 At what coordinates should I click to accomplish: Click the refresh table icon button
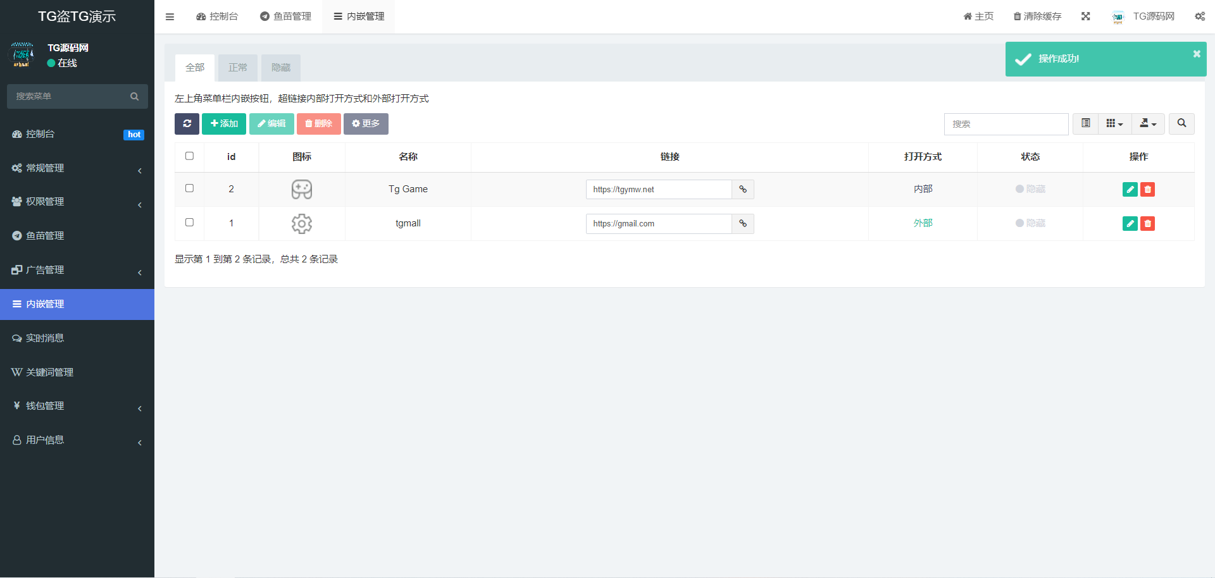click(x=187, y=124)
